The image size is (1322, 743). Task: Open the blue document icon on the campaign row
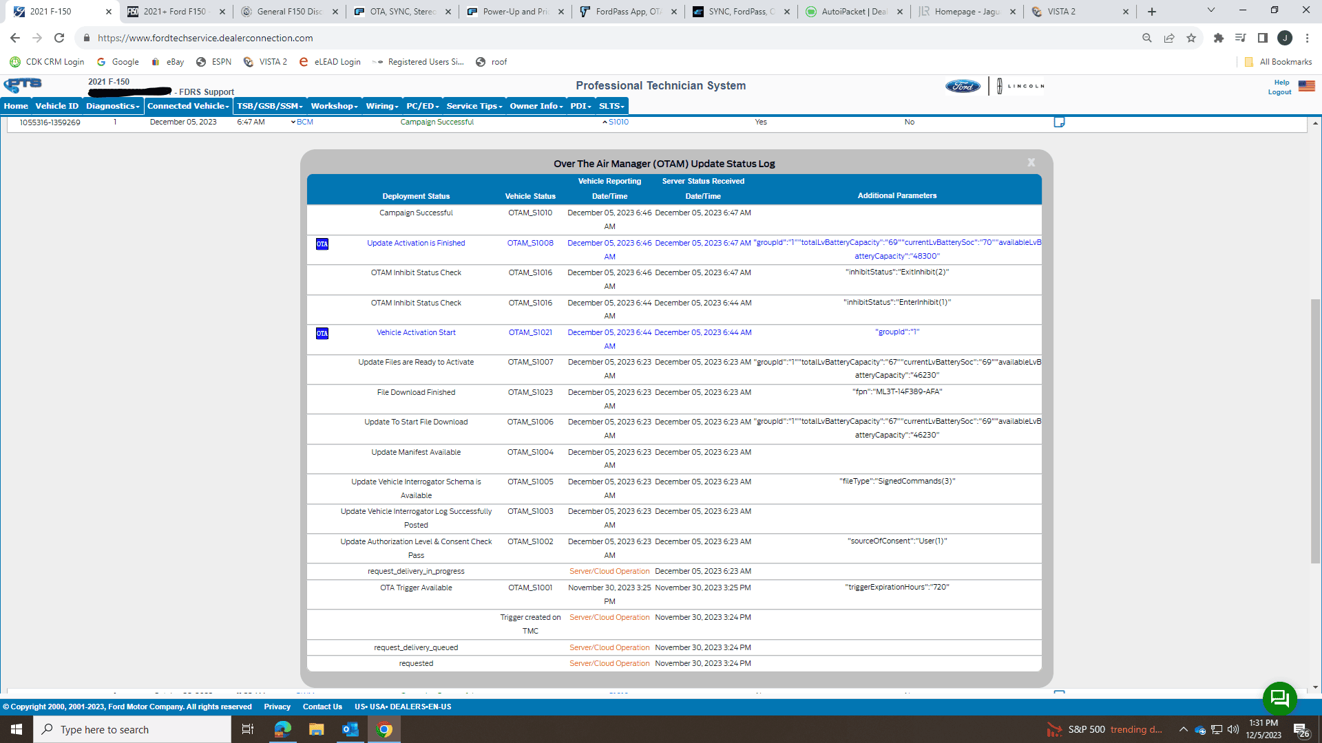coord(1059,122)
